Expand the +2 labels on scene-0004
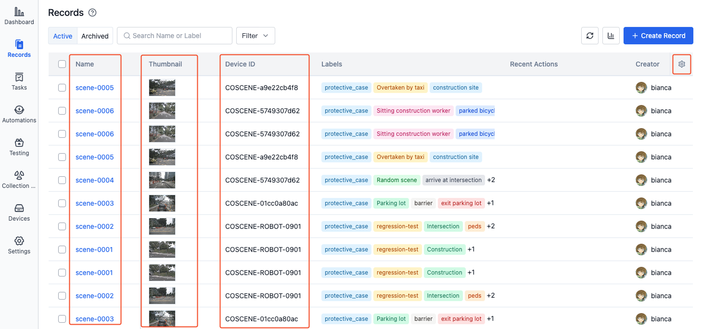This screenshot has width=702, height=329. pyautogui.click(x=491, y=180)
